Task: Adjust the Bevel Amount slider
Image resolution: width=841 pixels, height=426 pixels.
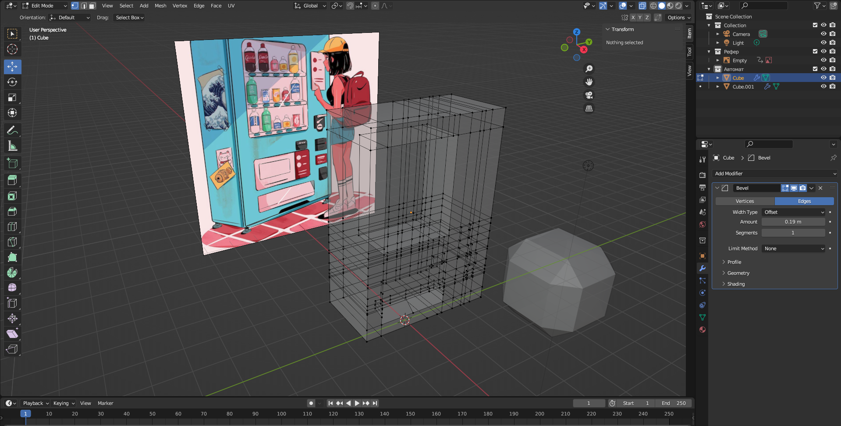Action: coord(793,222)
